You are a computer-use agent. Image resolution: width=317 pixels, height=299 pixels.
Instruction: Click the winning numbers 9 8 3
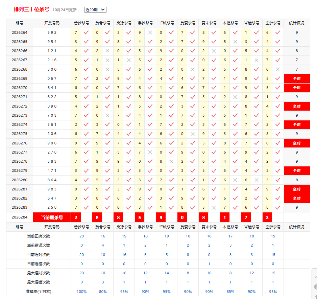click(x=52, y=189)
